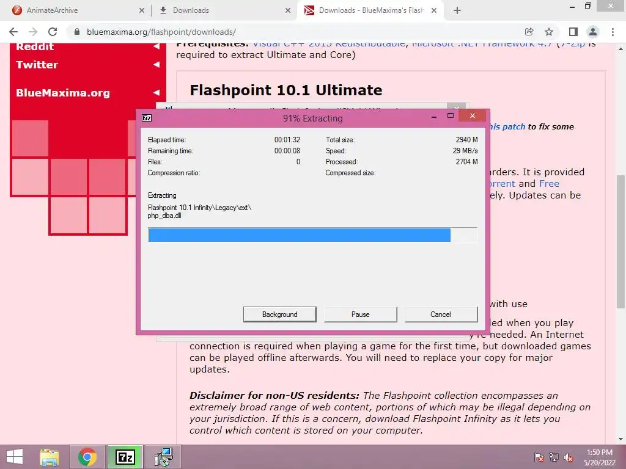Go back in browser history
Viewport: 626px width, 469px height.
click(x=13, y=32)
